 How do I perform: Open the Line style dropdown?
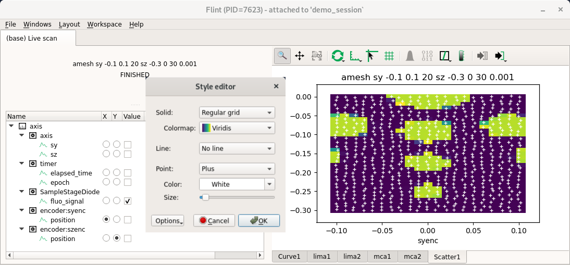(237, 148)
